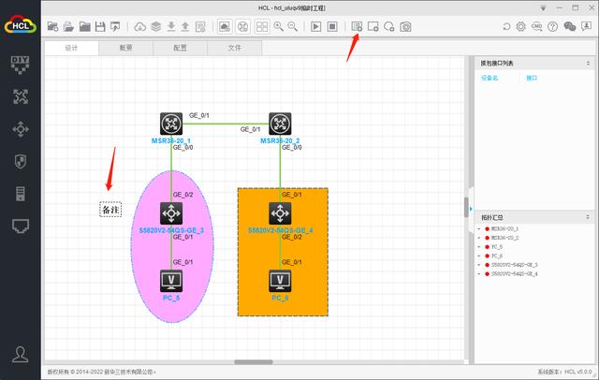
Task: Click the draw rectangle icon
Action: click(373, 26)
